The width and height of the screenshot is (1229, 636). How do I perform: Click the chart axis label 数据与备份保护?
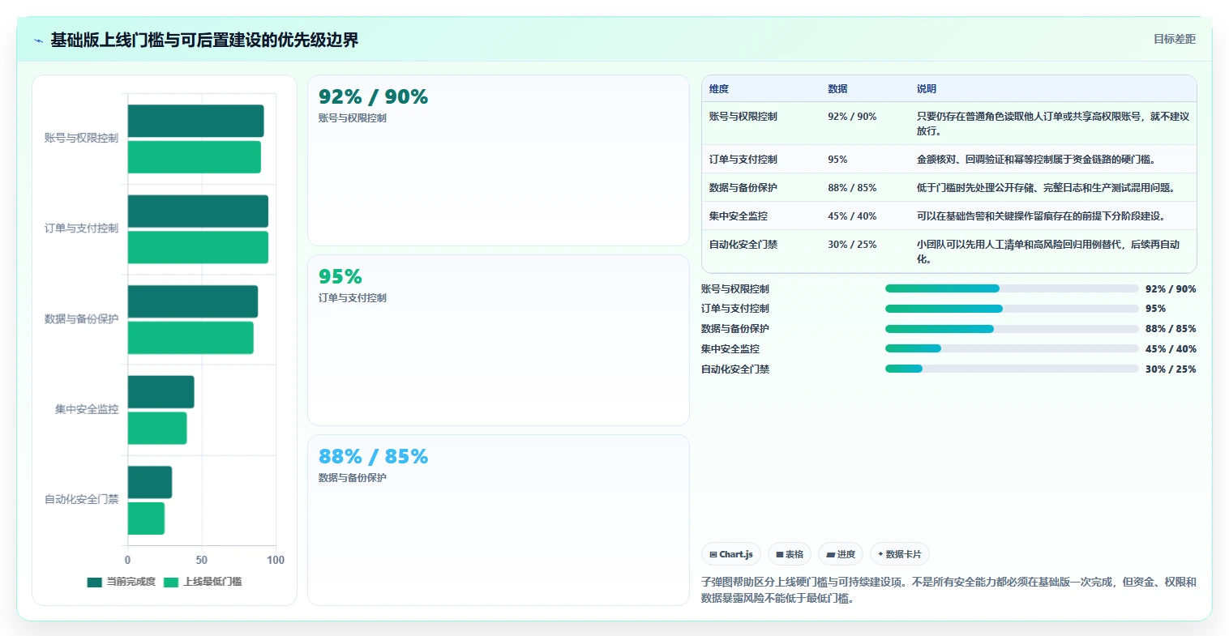(x=81, y=319)
